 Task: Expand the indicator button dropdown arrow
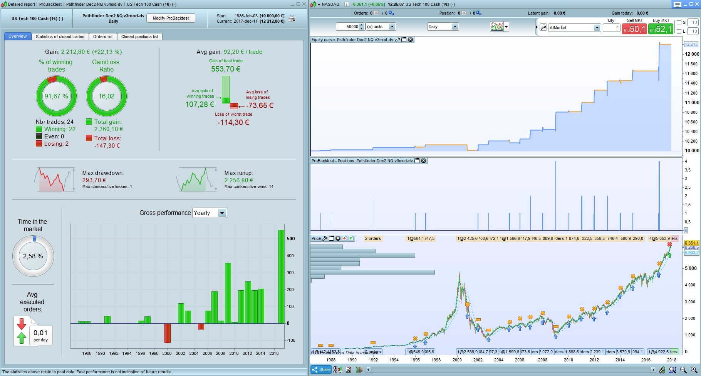tap(506, 27)
